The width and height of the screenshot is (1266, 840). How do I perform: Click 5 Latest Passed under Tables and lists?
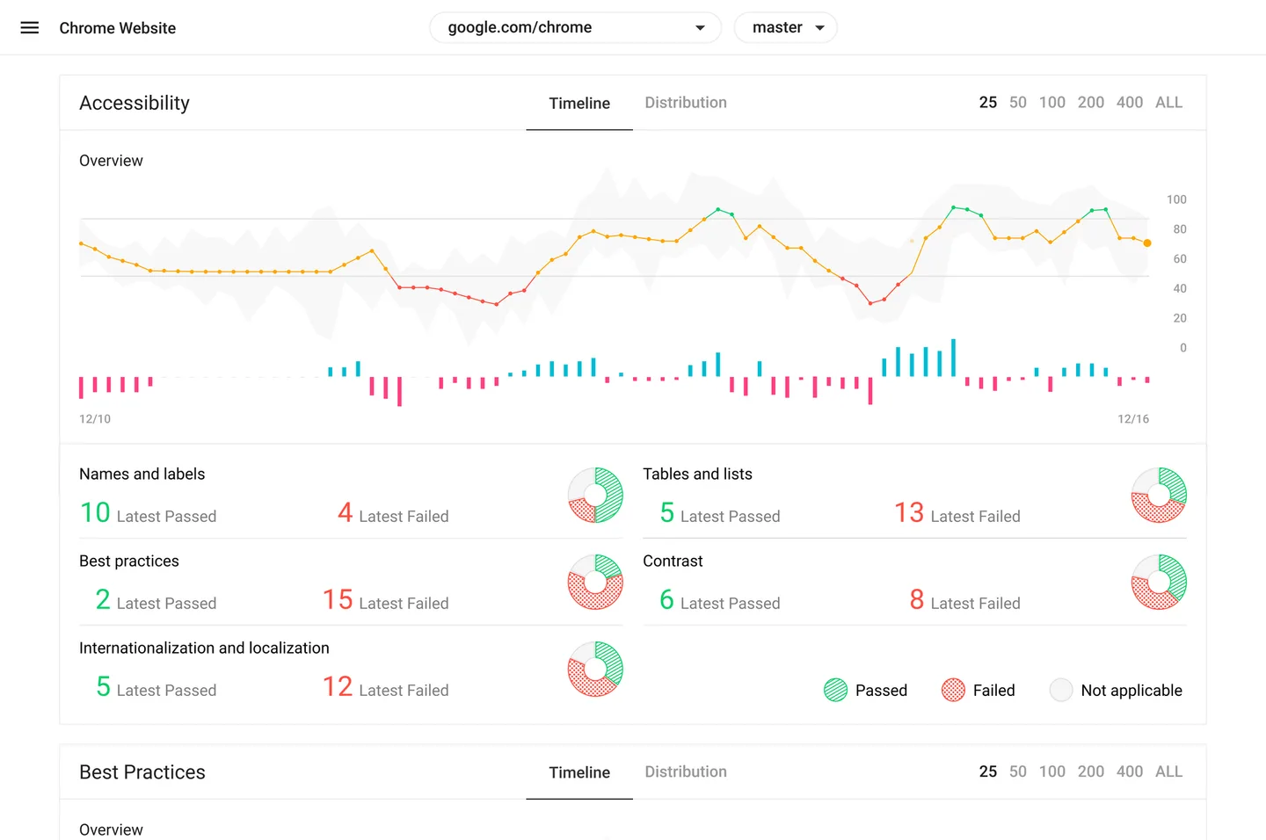pyautogui.click(x=720, y=513)
